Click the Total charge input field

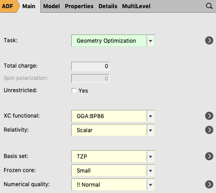90,66
